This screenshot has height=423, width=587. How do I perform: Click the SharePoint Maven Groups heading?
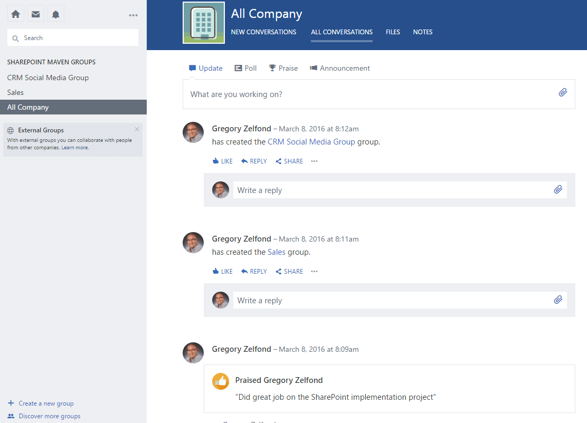(x=51, y=62)
